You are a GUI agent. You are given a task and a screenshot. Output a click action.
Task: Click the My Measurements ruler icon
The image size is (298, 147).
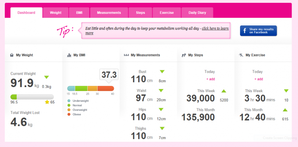[126, 55]
